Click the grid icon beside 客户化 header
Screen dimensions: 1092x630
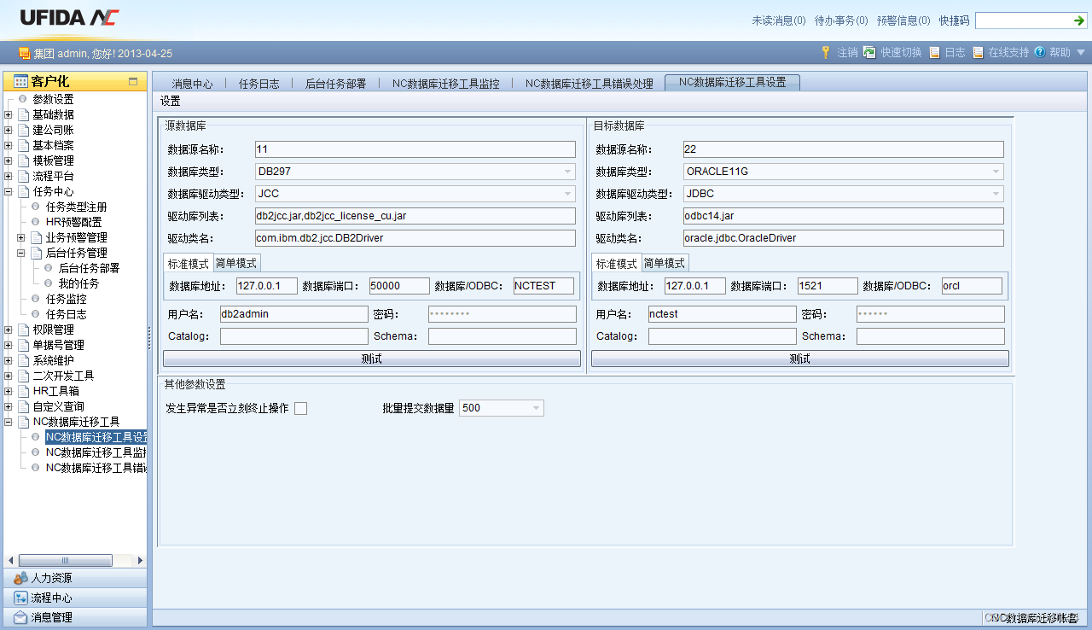[21, 82]
